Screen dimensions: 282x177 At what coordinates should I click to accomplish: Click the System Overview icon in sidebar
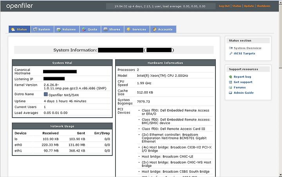(231, 48)
